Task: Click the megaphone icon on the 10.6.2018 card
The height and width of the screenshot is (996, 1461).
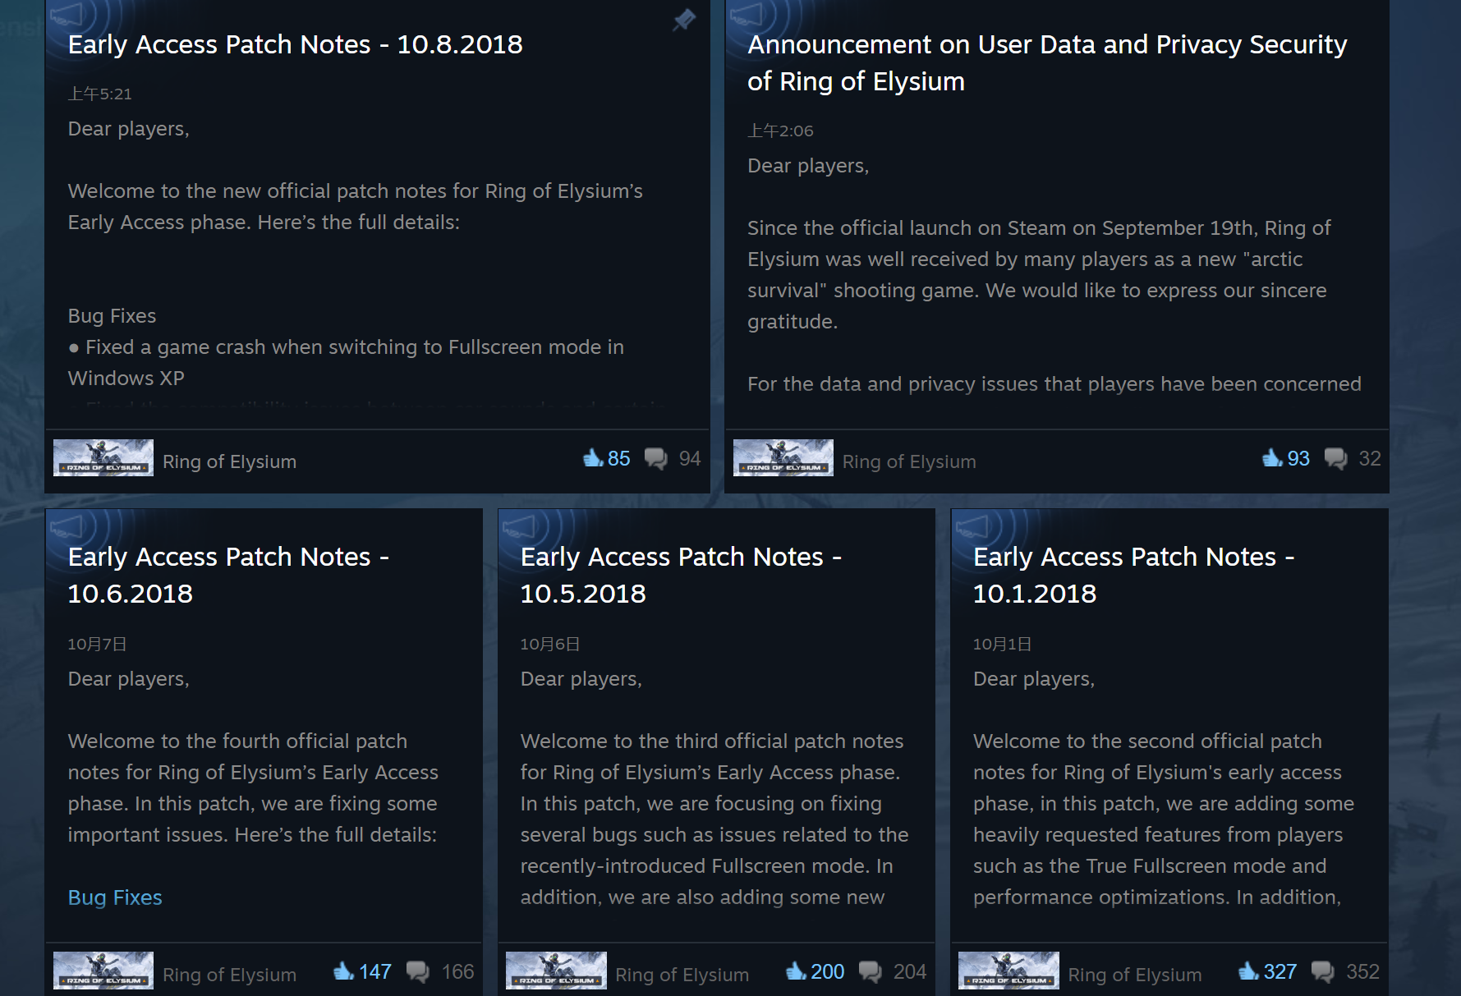Action: 67,526
